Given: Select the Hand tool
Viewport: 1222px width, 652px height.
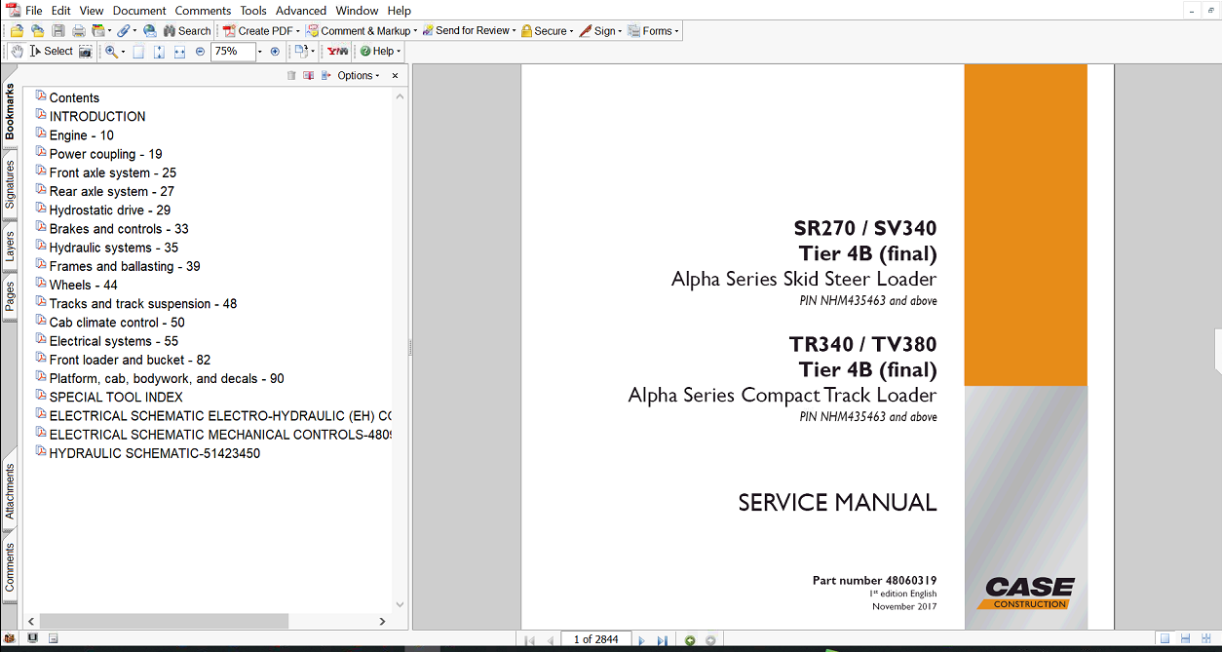Looking at the screenshot, I should (17, 51).
